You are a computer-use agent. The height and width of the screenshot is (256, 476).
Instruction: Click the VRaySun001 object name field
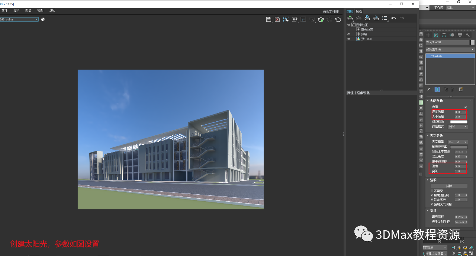[447, 42]
